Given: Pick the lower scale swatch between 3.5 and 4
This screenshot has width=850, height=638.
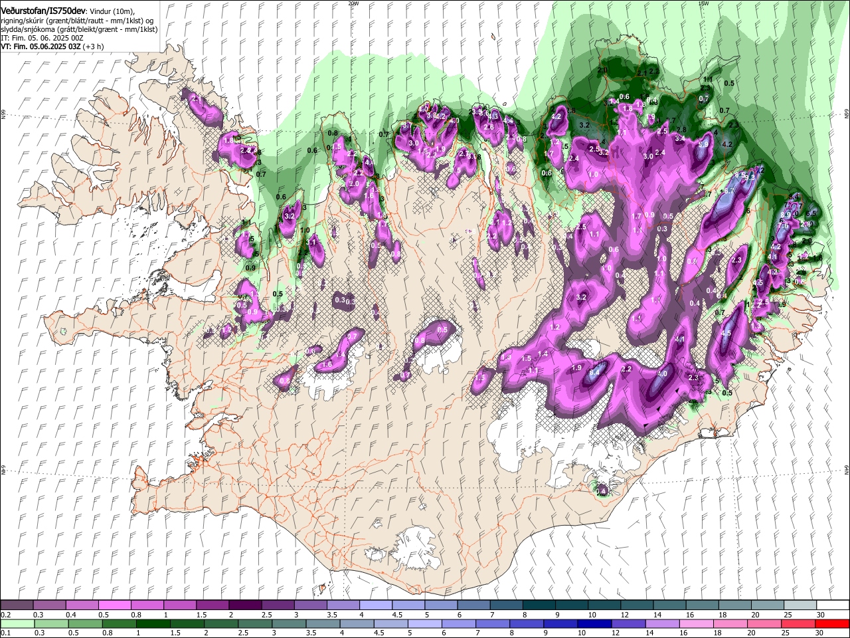Looking at the screenshot, I should [x=323, y=623].
